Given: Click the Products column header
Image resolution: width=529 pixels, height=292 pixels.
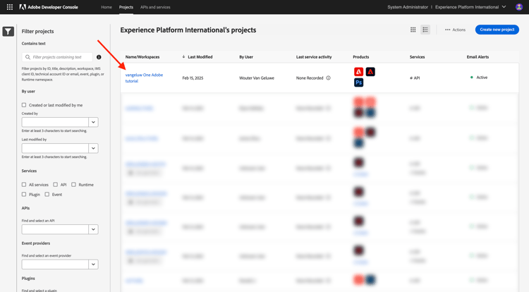Looking at the screenshot, I should (360, 57).
